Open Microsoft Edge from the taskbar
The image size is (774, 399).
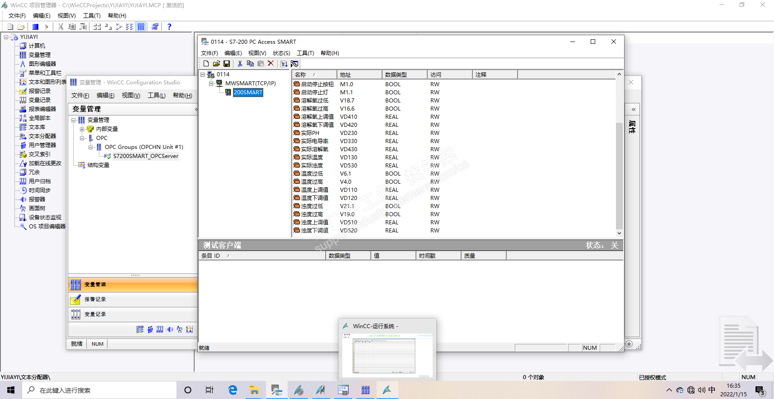[233, 390]
